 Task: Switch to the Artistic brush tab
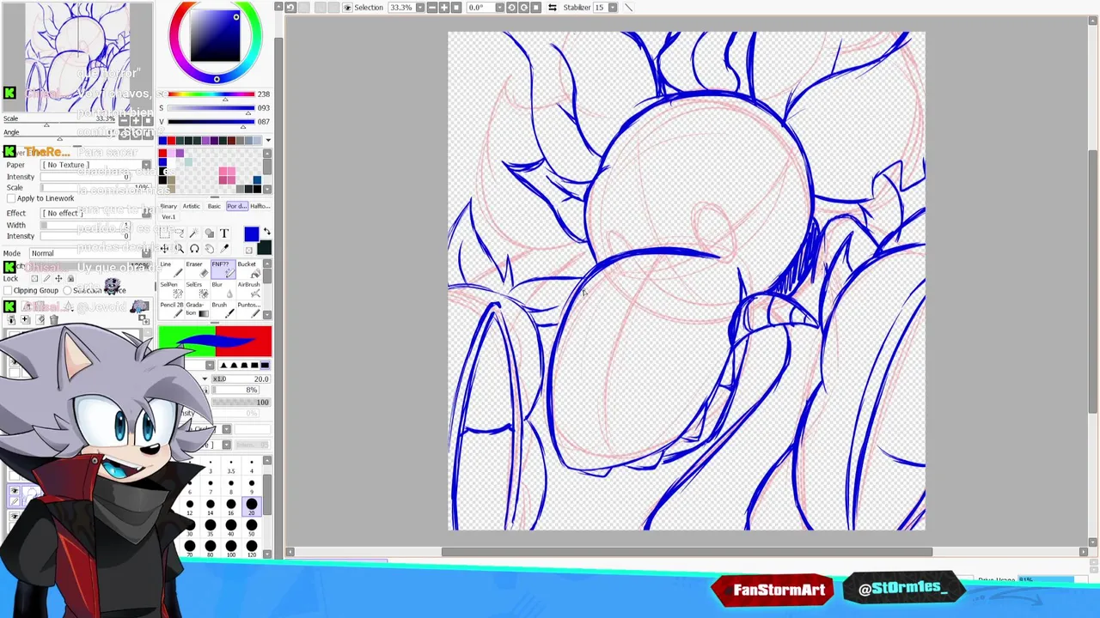tap(192, 206)
